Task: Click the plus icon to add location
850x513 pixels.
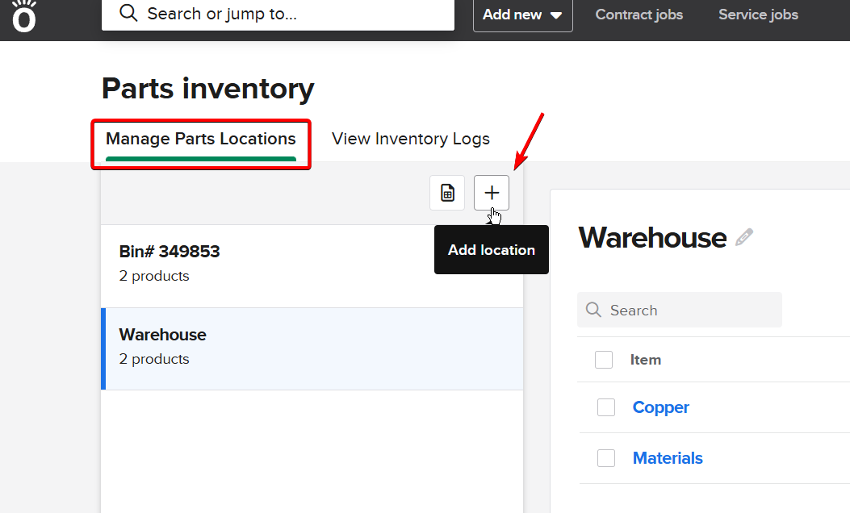Action: [x=492, y=193]
